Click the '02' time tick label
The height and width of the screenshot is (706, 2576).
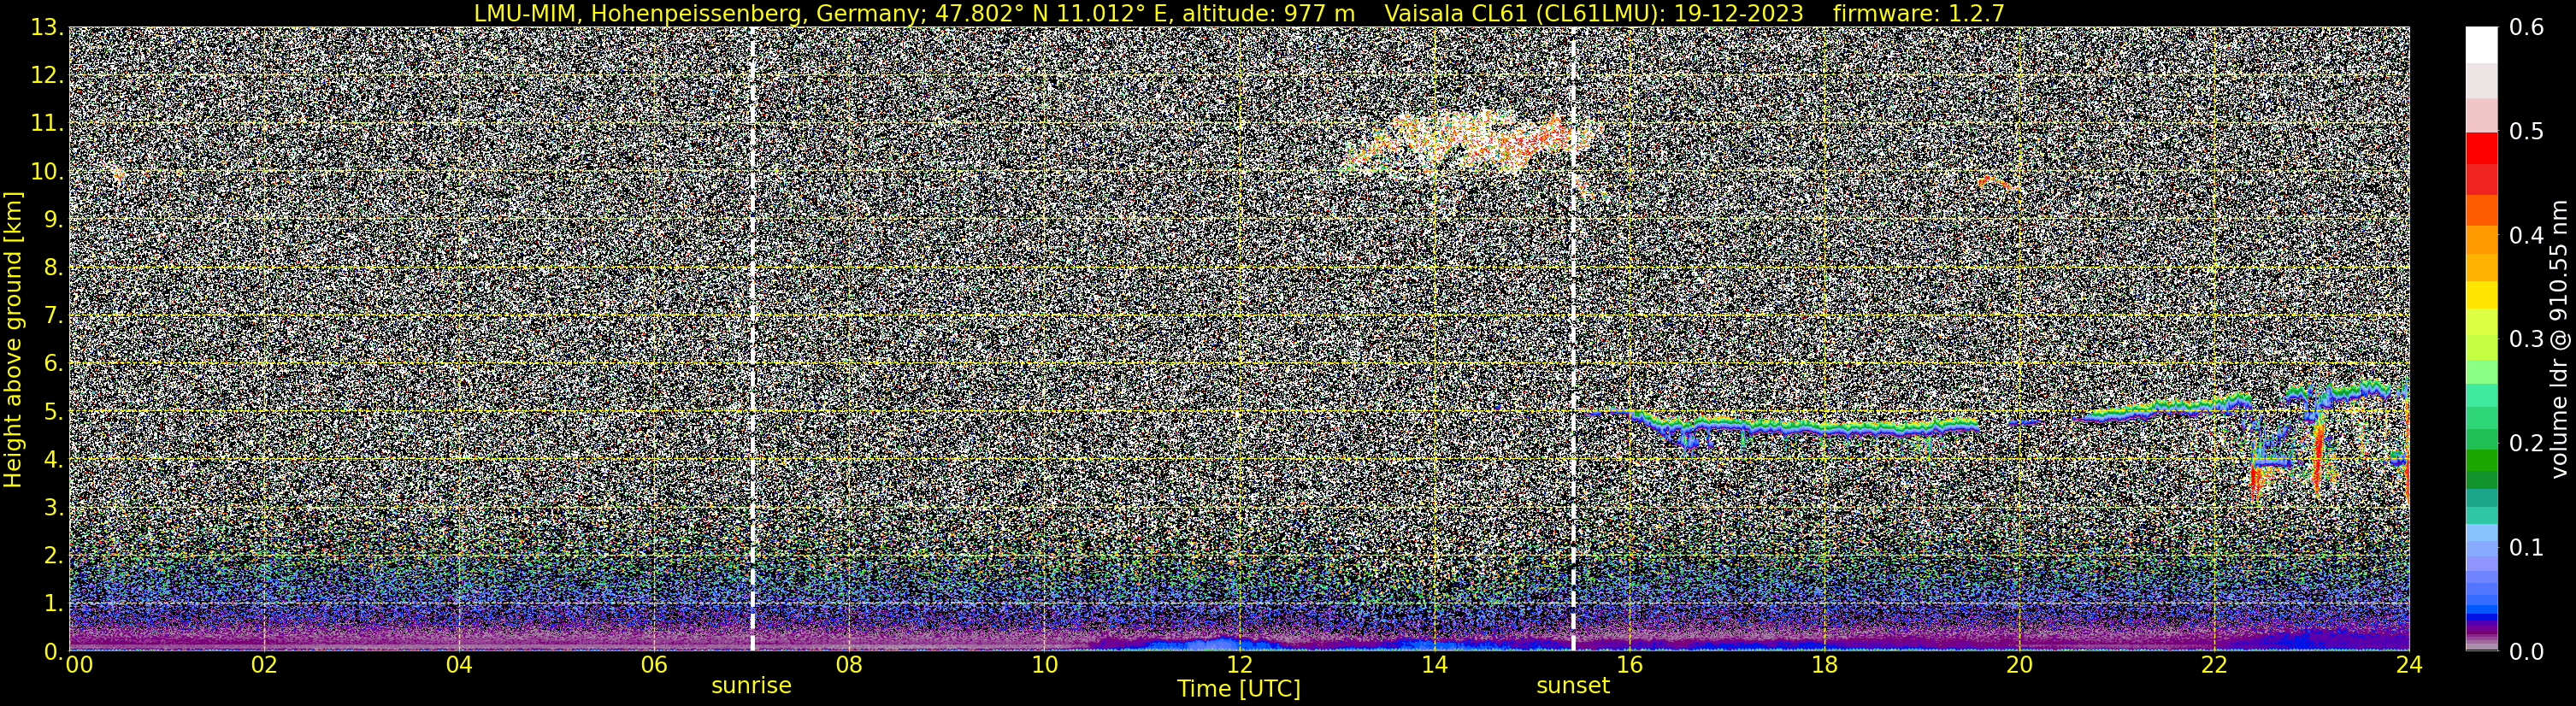pyautogui.click(x=264, y=665)
